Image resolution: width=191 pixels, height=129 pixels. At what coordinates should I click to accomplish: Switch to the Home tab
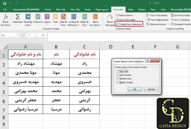point(48,9)
